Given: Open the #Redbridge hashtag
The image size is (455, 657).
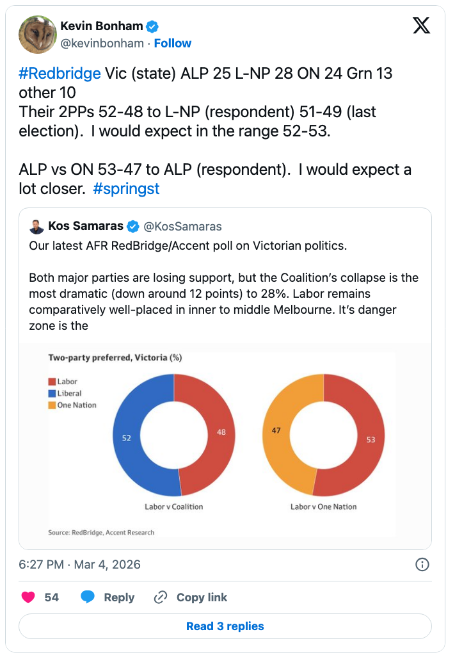Looking at the screenshot, I should 60,73.
